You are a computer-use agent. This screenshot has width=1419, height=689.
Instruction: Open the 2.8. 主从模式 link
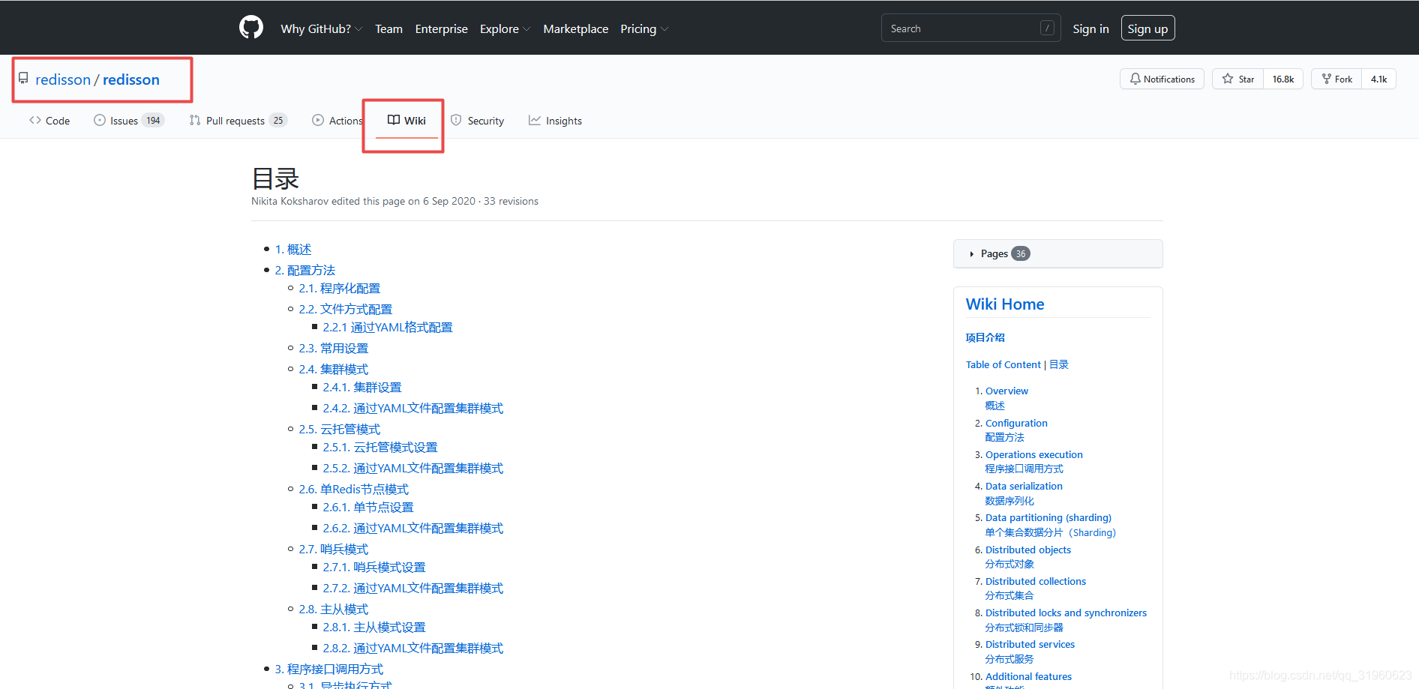[334, 609]
